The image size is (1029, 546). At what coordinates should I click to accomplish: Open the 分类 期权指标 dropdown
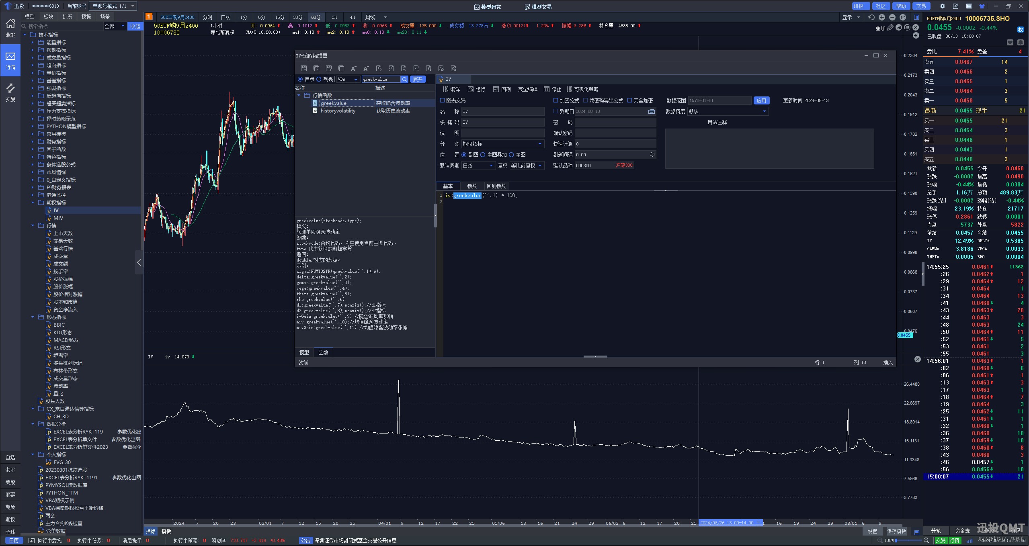click(503, 144)
